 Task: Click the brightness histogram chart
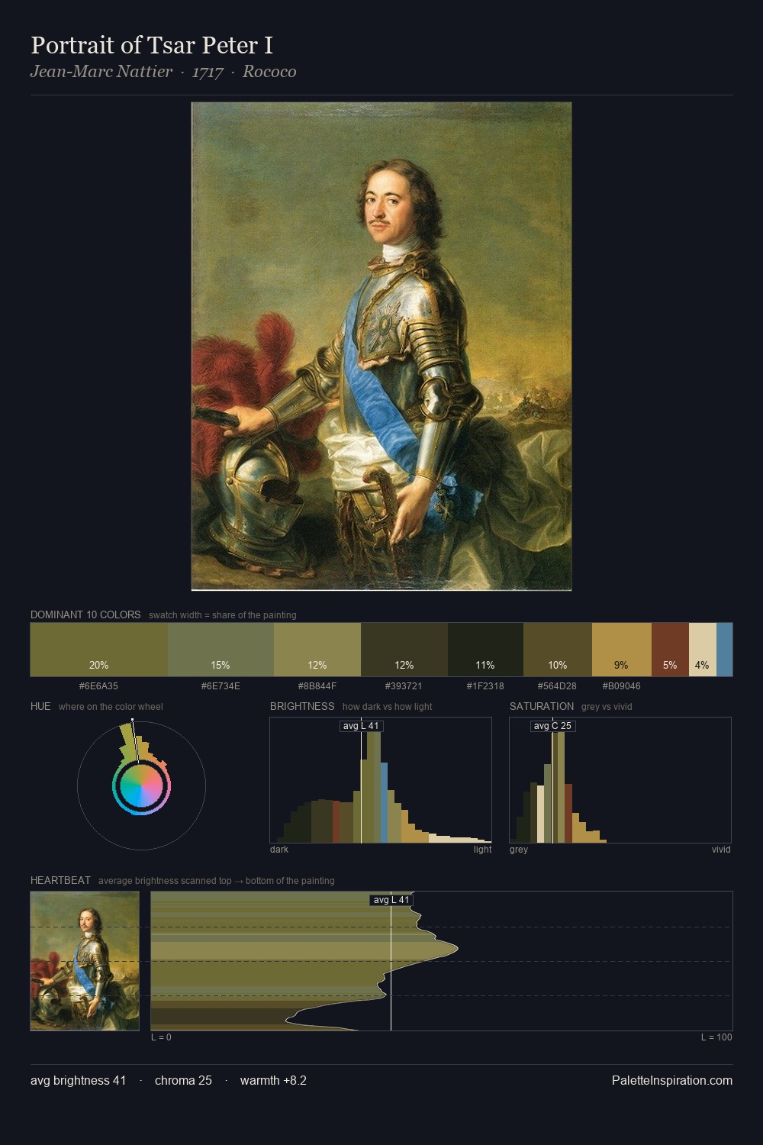381,780
